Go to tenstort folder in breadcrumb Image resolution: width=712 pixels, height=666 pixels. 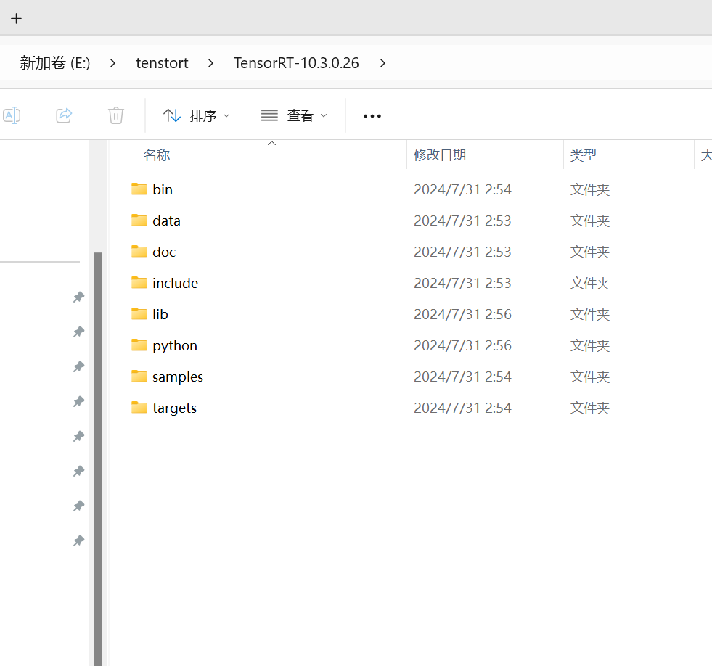coord(162,63)
